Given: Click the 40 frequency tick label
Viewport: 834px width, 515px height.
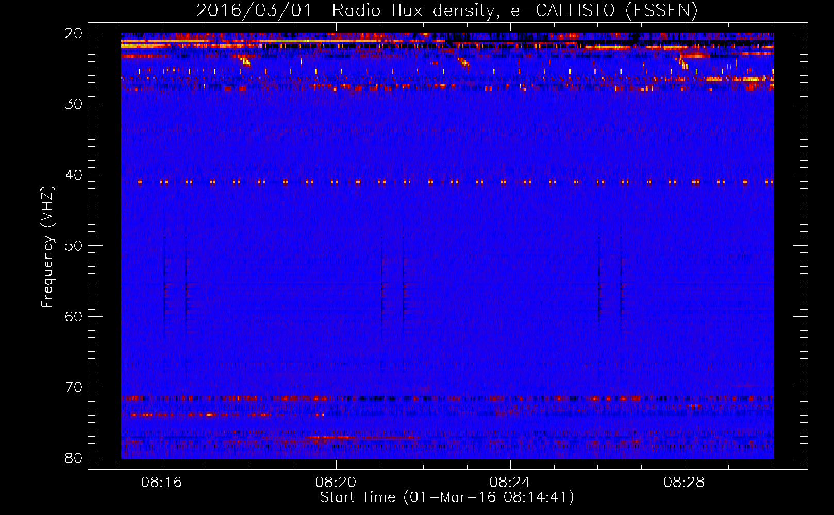Looking at the screenshot, I should click(x=74, y=175).
